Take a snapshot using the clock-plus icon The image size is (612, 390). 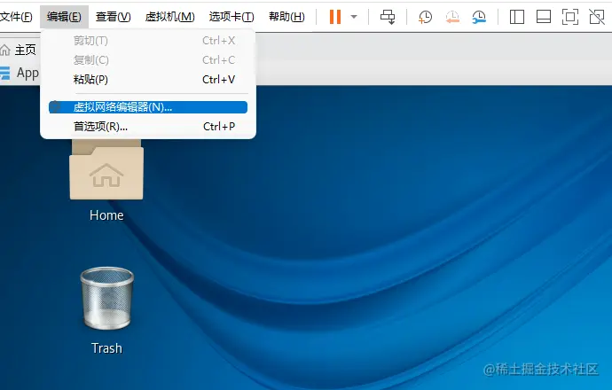tap(425, 17)
